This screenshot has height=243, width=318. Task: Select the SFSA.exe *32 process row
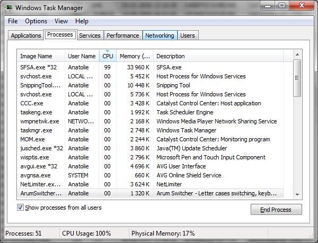[x=150, y=67]
